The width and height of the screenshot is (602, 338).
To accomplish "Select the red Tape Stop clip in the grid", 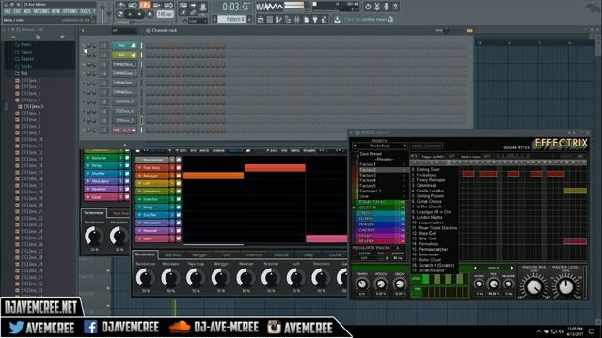I will pyautogui.click(x=275, y=168).
